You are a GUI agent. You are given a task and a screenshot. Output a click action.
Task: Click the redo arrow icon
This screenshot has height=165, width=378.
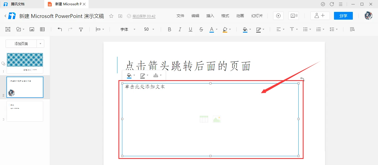[x=70, y=29]
